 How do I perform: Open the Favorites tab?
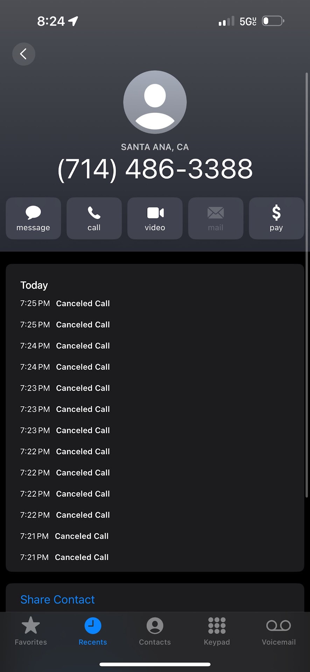click(31, 631)
